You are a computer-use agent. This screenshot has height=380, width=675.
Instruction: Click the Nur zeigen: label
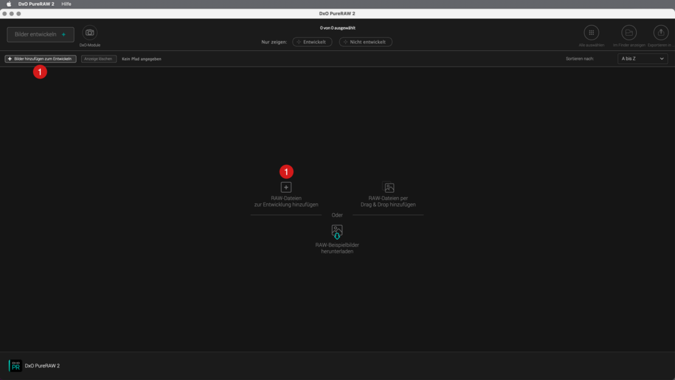click(x=274, y=42)
